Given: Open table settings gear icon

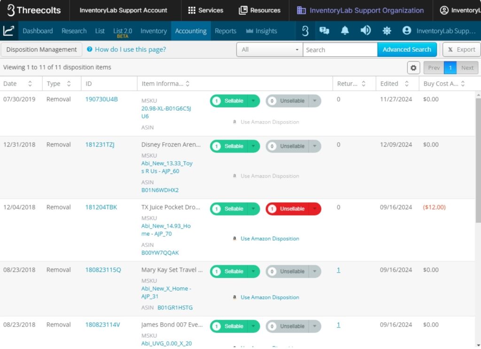Looking at the screenshot, I should 413,68.
